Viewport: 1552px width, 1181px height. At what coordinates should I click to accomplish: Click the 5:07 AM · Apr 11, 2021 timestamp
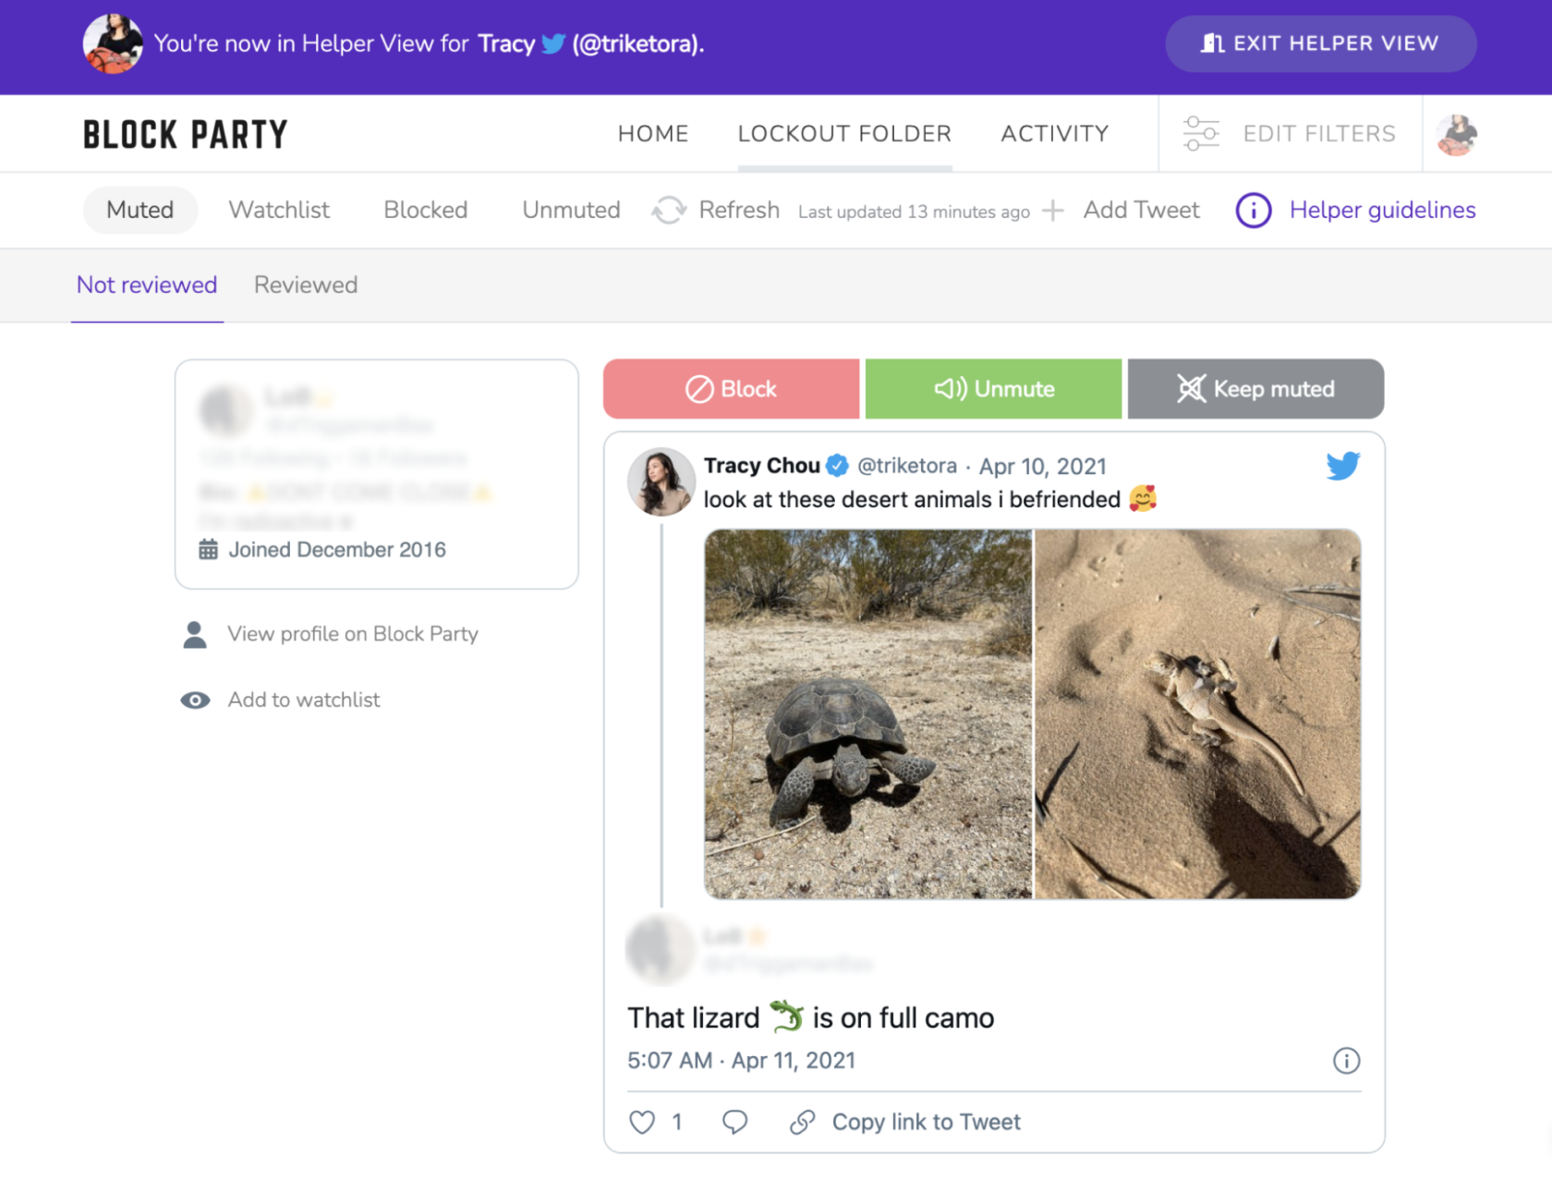click(742, 1060)
